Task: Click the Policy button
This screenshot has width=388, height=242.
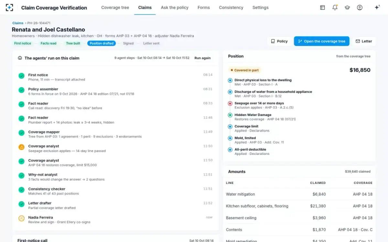Action: [279, 41]
